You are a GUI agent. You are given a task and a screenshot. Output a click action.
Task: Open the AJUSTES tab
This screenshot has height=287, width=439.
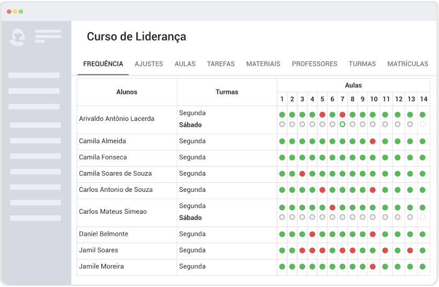point(148,64)
